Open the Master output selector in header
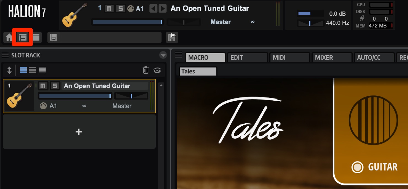Screen dimensions: 408x189 [x=221, y=22]
